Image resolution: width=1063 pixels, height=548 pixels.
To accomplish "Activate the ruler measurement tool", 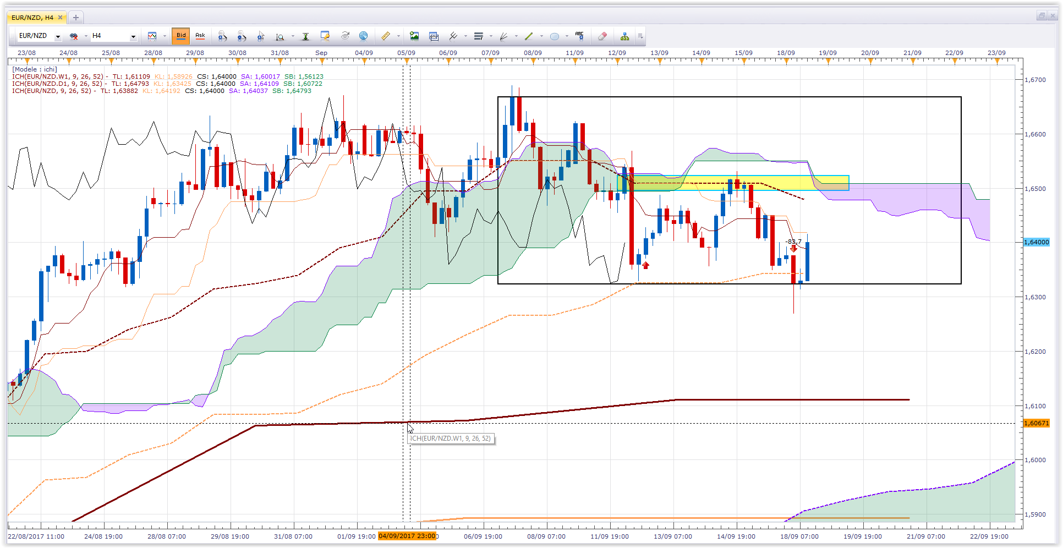I will 386,36.
